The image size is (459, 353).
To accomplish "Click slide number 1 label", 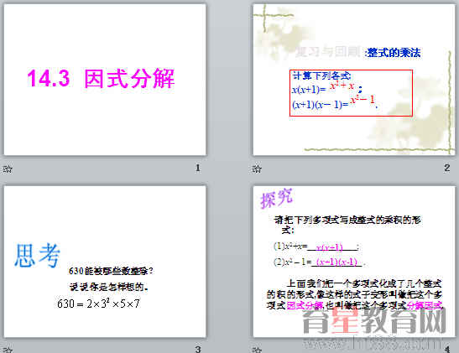I will tap(198, 168).
